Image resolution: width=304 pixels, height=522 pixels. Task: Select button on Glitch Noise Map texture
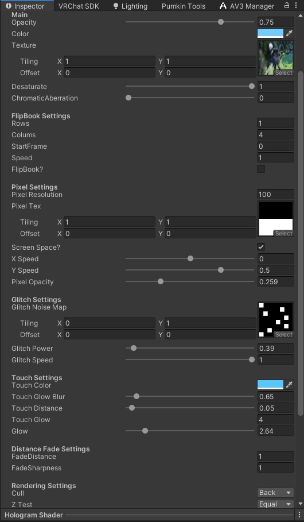tap(284, 334)
